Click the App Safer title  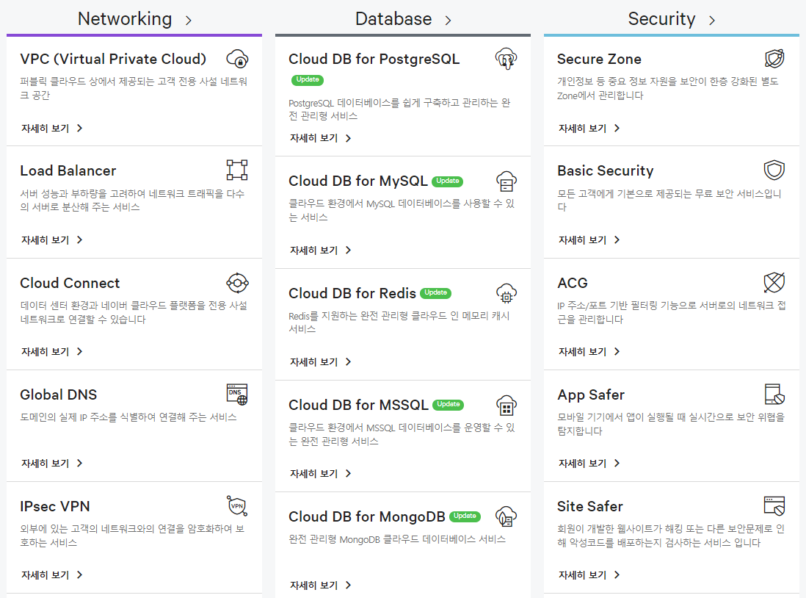[591, 395]
